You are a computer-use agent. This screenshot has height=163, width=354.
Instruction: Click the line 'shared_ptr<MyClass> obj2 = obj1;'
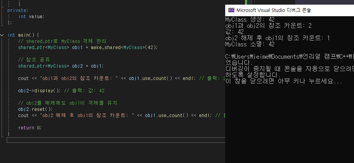[x=61, y=66]
